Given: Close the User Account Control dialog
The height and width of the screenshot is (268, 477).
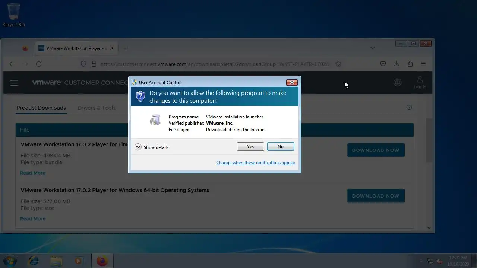Looking at the screenshot, I should click(291, 83).
